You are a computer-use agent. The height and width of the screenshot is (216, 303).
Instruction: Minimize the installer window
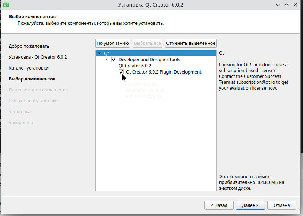(x=278, y=5)
